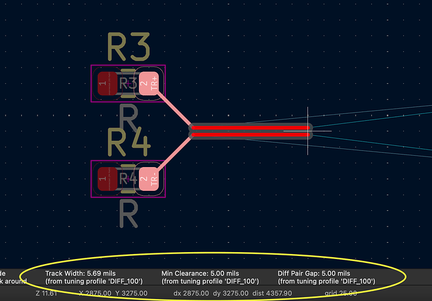432x301 pixels.
Task: Click the dx dy dist relative coordinates readout
Action: (213, 293)
